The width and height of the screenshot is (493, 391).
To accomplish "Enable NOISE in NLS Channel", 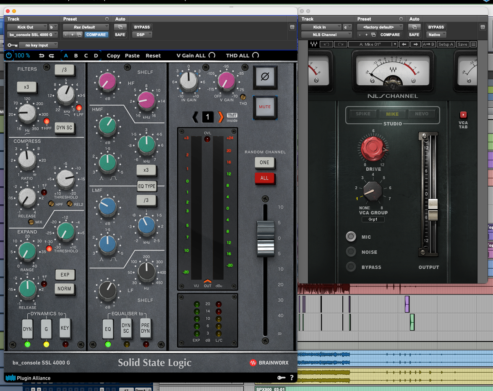I will tap(351, 252).
